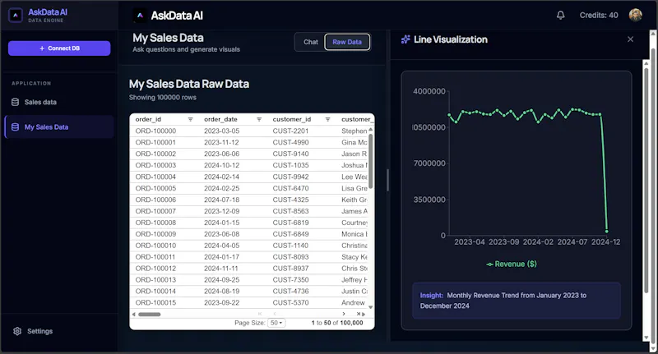Click the Insight text about Monthly Revenue Trend
658x354 pixels.
503,301
